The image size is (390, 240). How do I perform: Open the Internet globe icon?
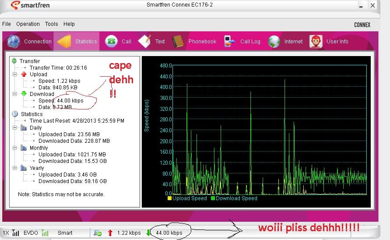274,41
